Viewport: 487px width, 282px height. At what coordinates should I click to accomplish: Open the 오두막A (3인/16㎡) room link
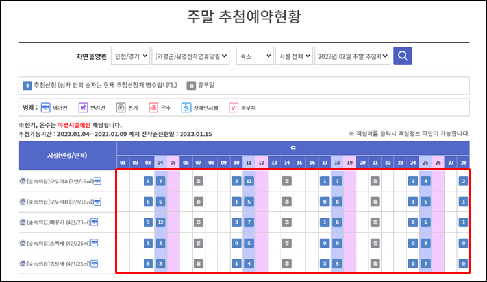[x=60, y=181]
